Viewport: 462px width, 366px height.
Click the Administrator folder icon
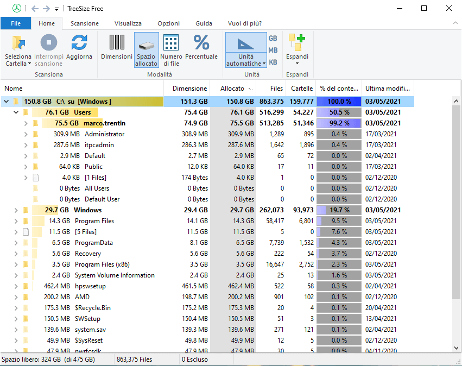[x=36, y=134]
